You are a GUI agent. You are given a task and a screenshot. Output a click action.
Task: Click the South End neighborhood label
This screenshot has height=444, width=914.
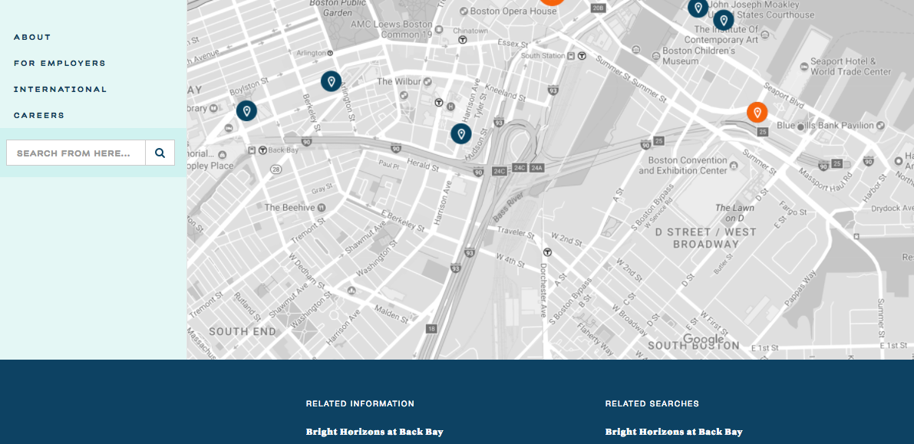click(x=243, y=331)
